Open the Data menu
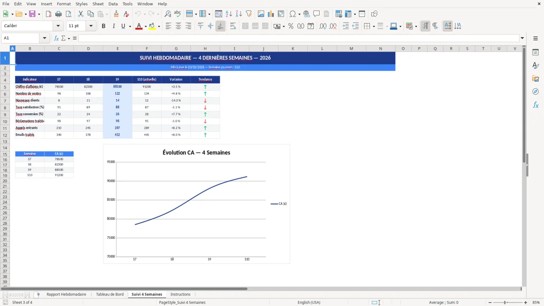 [x=113, y=4]
